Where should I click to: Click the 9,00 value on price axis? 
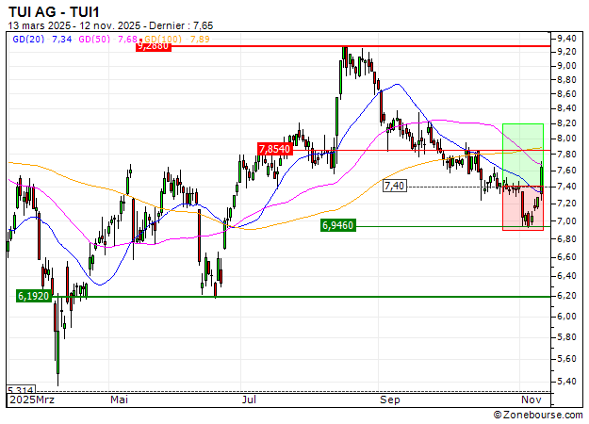566,66
